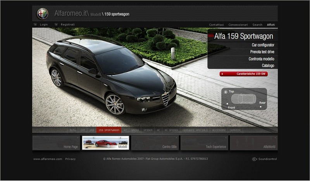Click the Soundcontrol speaker icon
The width and height of the screenshot is (310, 181).
(x=255, y=159)
